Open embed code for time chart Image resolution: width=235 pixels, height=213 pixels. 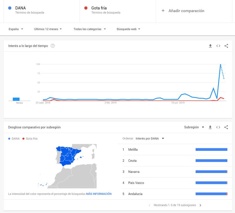coord(218,46)
